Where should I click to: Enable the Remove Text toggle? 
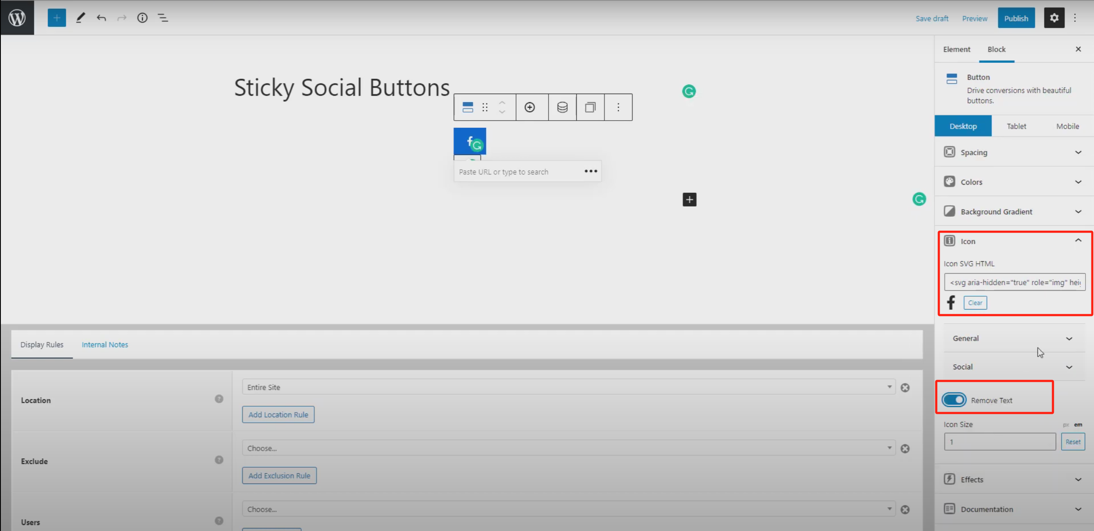click(955, 400)
